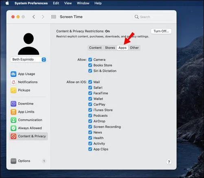Toggle the Wallet checkbox
Viewport: 204px width, 178px height.
[90, 99]
